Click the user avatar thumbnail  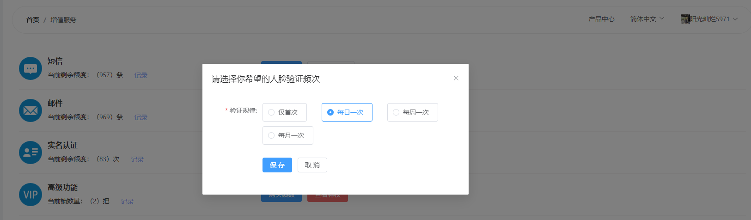coord(685,19)
